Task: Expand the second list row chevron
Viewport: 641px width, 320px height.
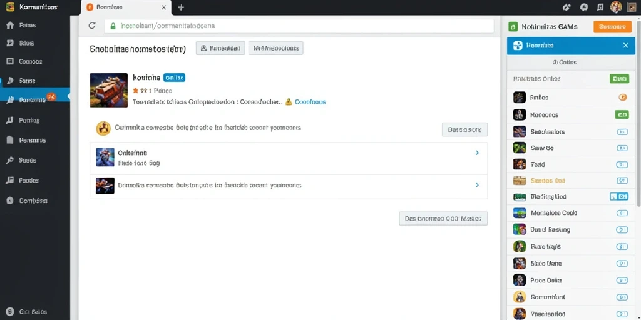Action: tap(477, 185)
